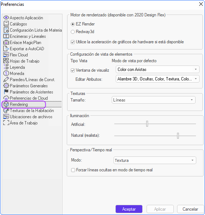The image size is (205, 215).
Task: Open Ubicaciones de archivos settings
Action: [31, 117]
